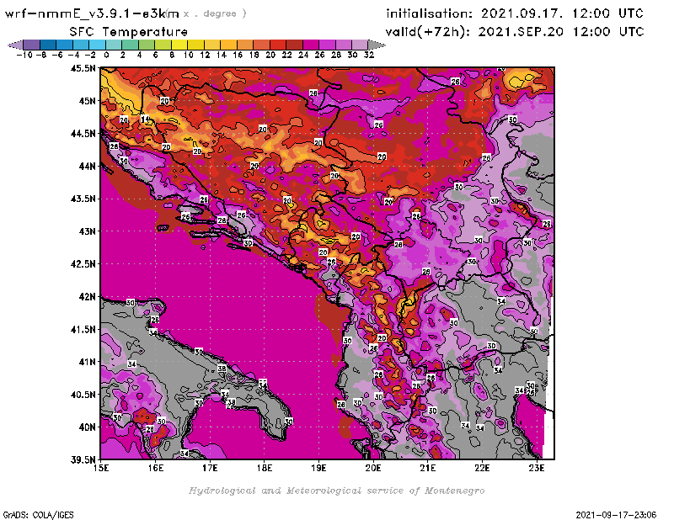674x520 pixels.
Task: Click the 'GrADS: COLA/IGES' credit text
Action: click(x=38, y=515)
